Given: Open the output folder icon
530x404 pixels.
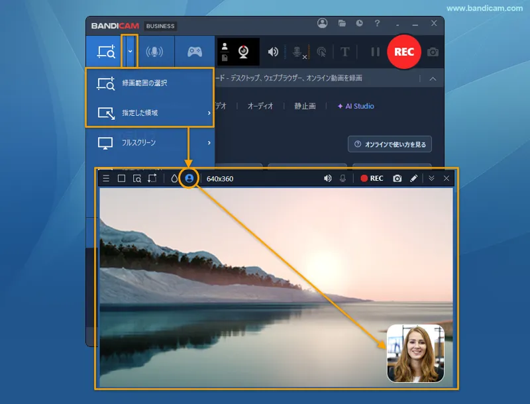Looking at the screenshot, I should [x=342, y=23].
